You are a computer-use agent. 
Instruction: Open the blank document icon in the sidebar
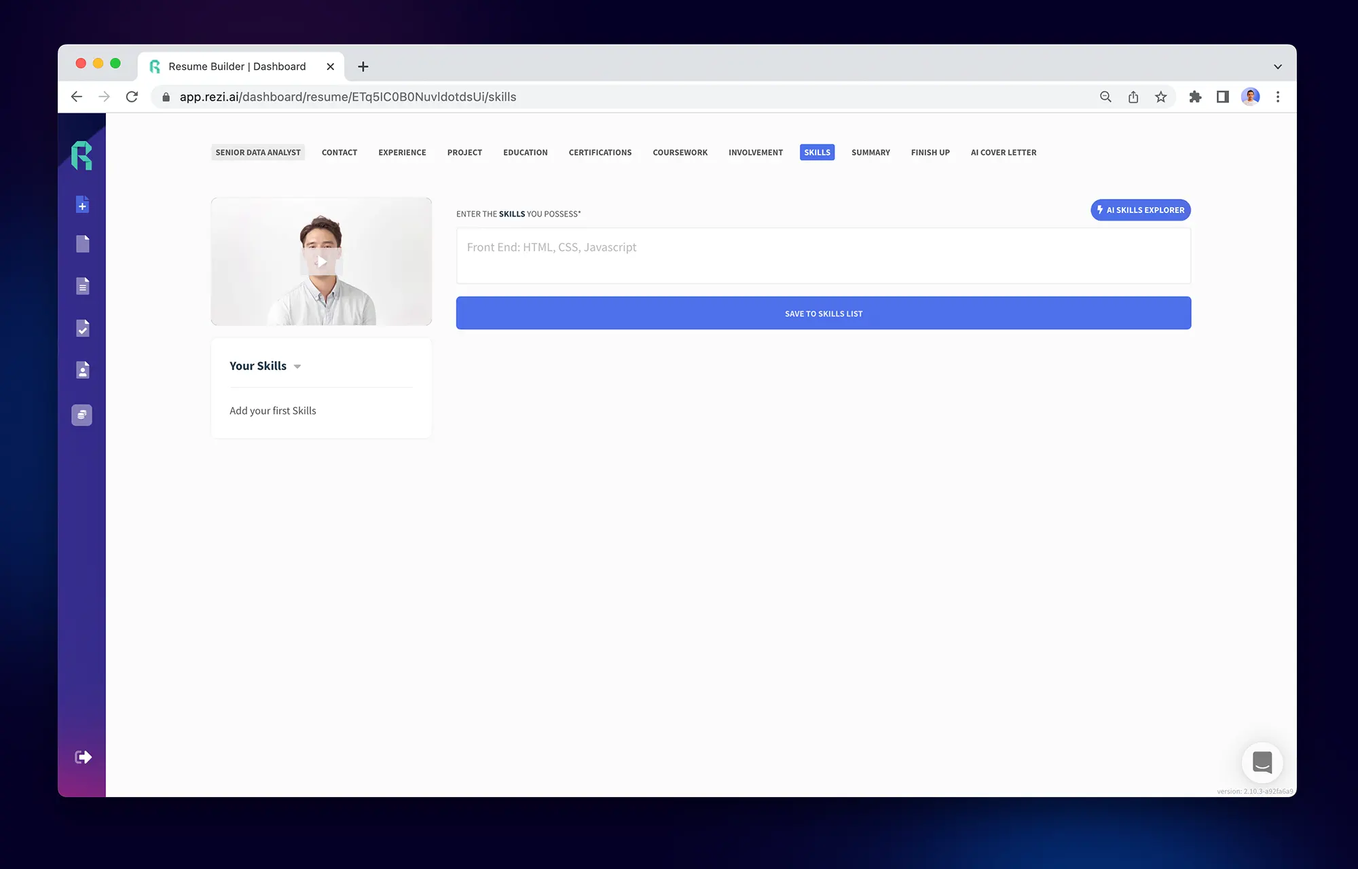click(x=82, y=244)
